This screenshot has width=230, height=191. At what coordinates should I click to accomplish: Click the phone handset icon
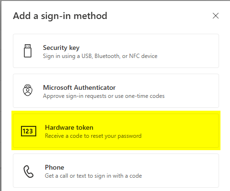click(29, 172)
